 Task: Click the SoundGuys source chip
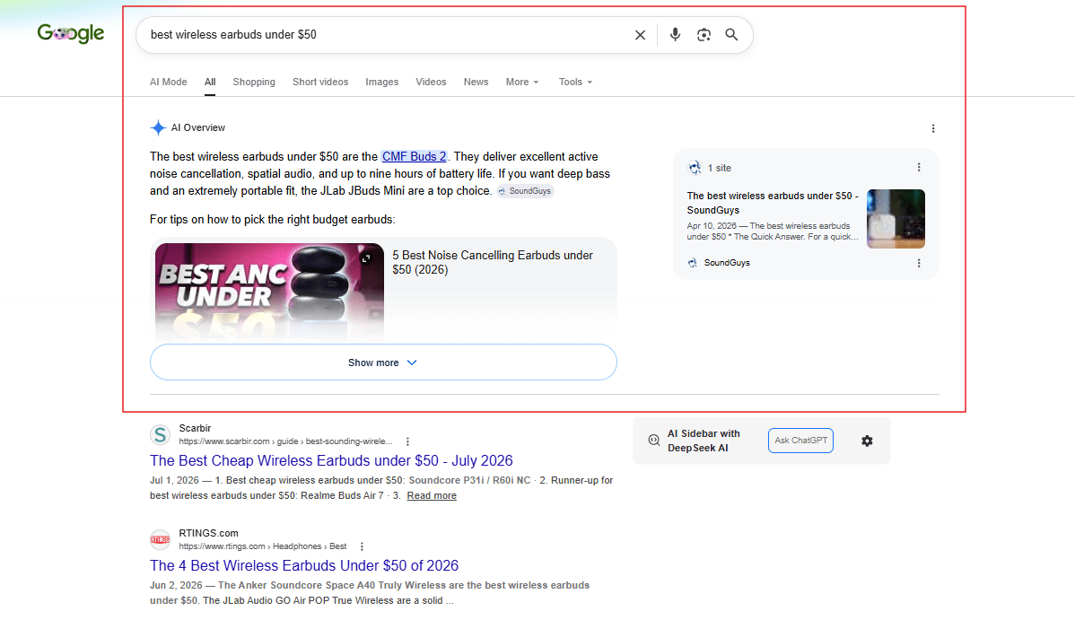(525, 191)
